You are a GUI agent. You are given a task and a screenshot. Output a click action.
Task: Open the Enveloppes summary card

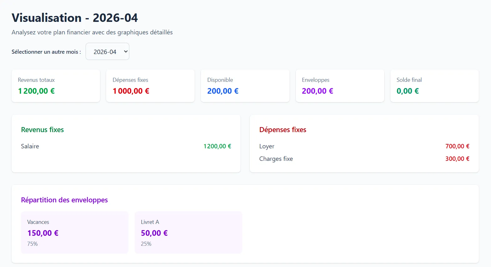pyautogui.click(x=340, y=86)
